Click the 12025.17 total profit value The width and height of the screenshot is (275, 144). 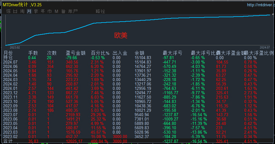74,141
